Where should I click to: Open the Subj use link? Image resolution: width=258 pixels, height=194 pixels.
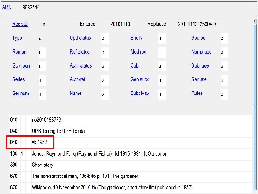click(200, 66)
